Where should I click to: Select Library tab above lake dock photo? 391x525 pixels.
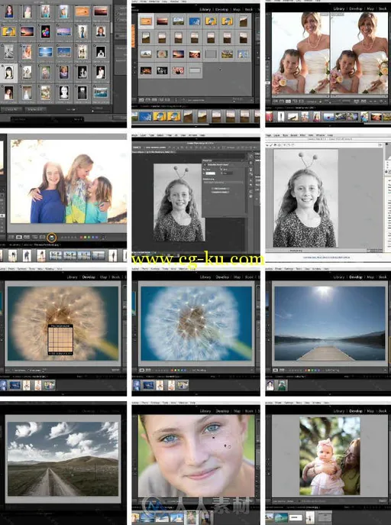(339, 277)
